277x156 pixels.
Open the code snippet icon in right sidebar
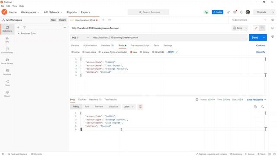pos(273,28)
